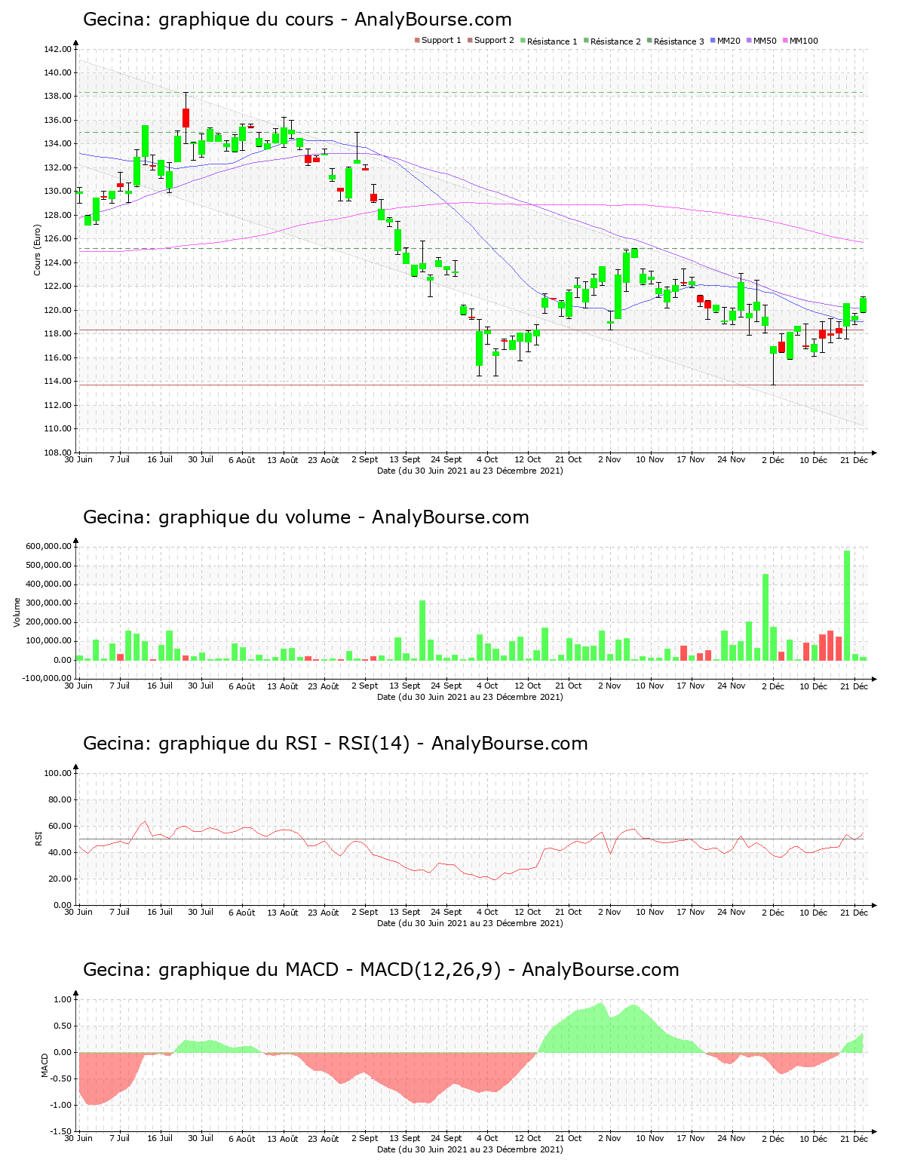
Task: Click the MM100 magenta legend swatch
Action: [x=785, y=41]
